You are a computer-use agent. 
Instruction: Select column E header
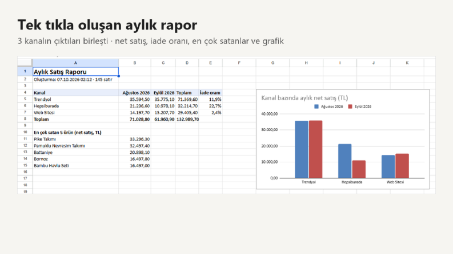click(210, 63)
